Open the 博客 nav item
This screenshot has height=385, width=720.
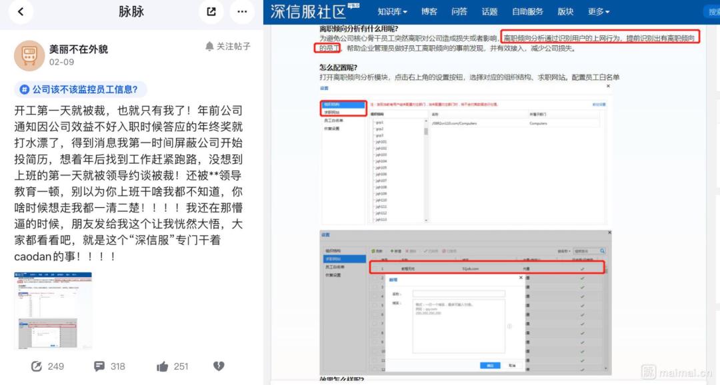429,12
